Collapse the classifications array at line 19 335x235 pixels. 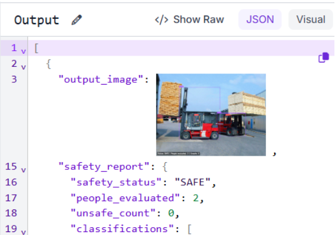click(24, 232)
